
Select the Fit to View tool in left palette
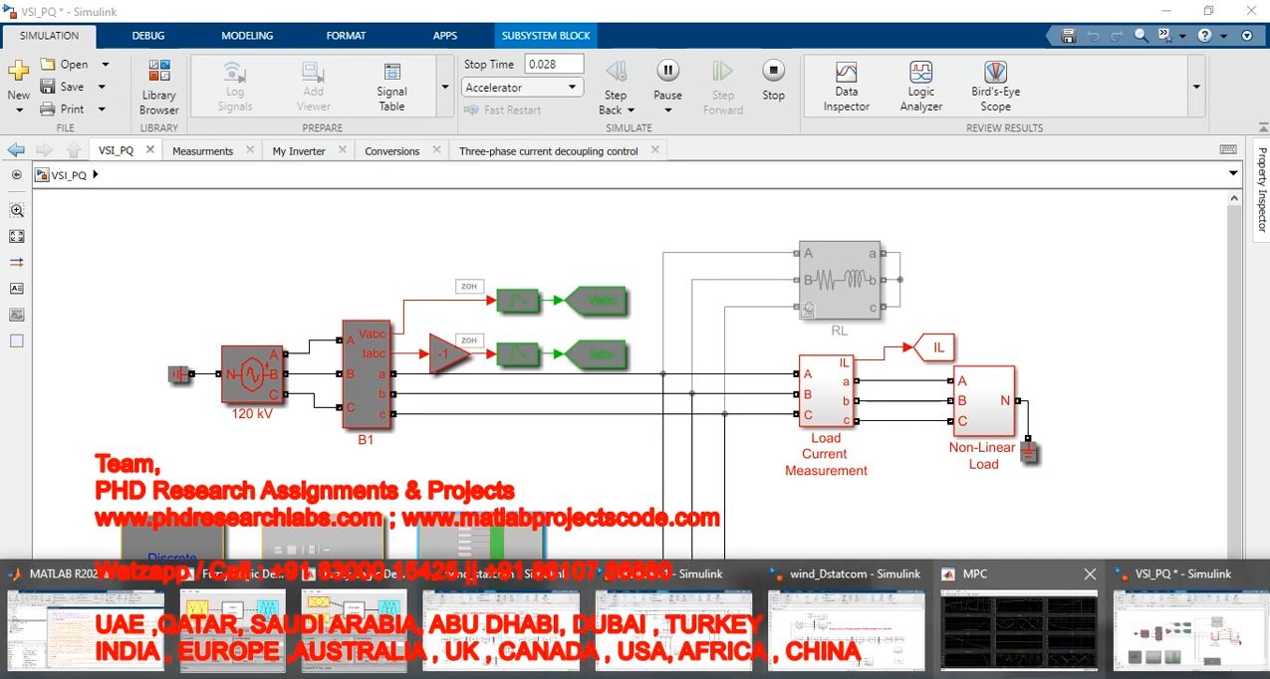16,237
